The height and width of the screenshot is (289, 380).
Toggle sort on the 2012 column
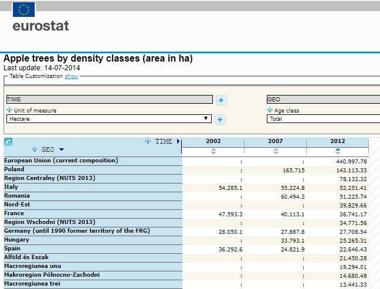(x=338, y=151)
